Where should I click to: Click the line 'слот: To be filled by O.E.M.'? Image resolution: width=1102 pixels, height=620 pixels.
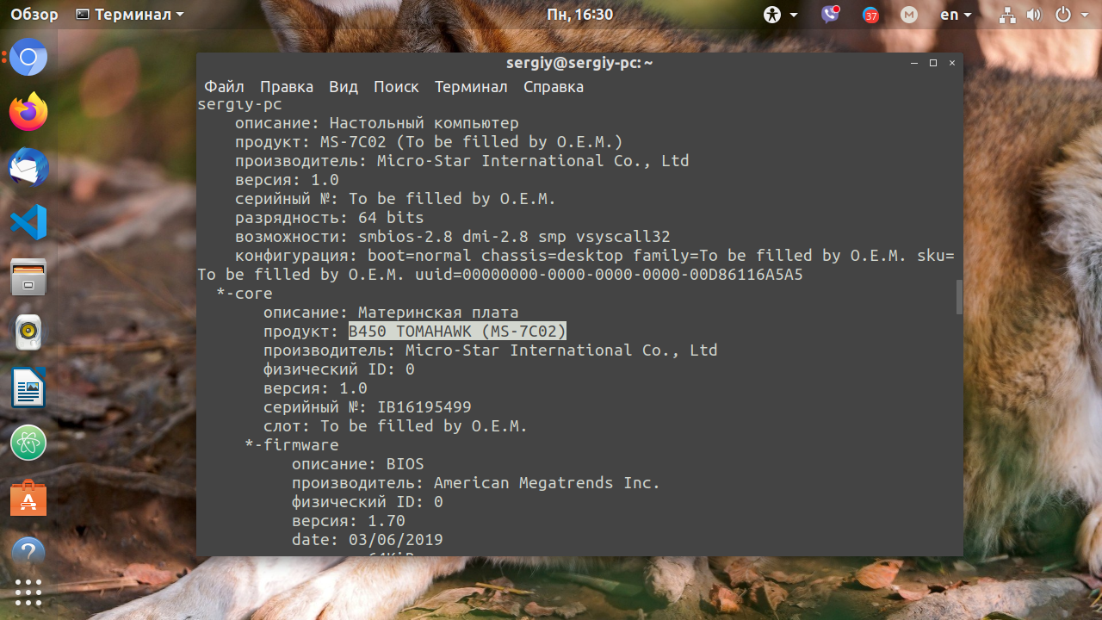(395, 426)
